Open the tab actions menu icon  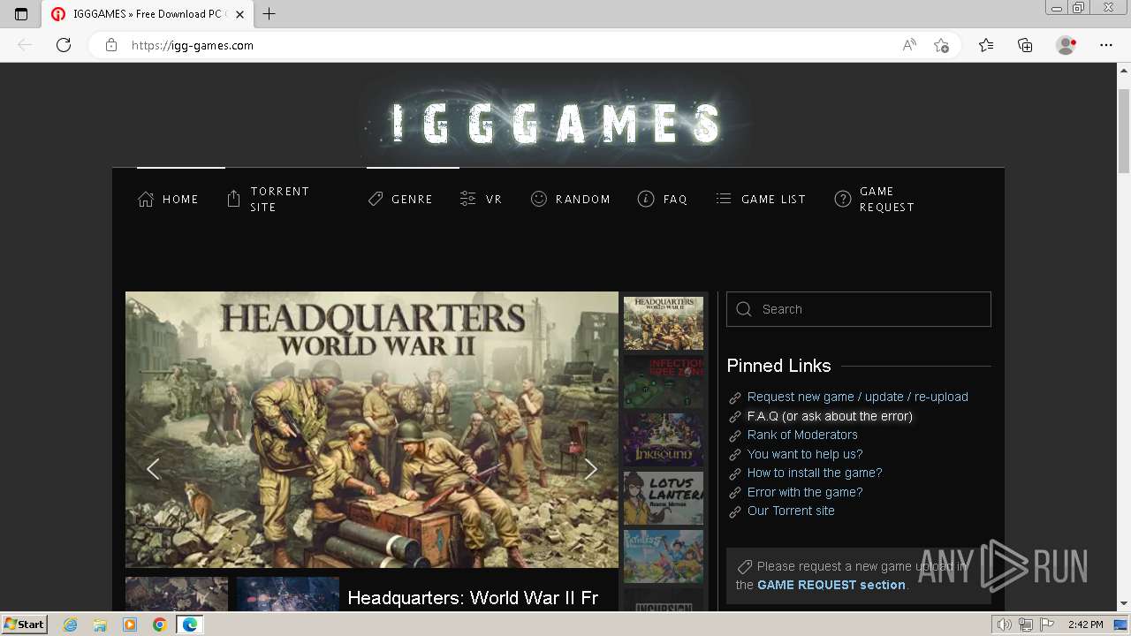click(21, 14)
